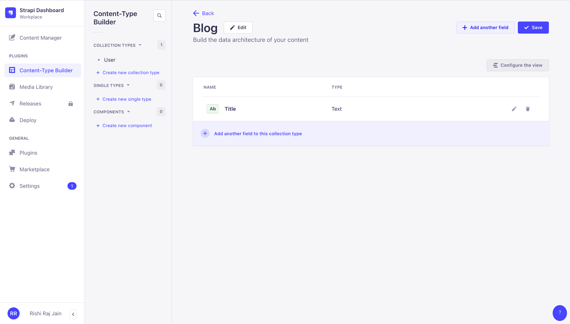Image resolution: width=570 pixels, height=324 pixels.
Task: Open Media Library in sidebar
Action: [x=36, y=87]
